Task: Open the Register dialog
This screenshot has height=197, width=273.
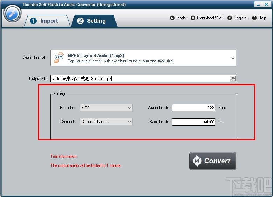Action: click(x=238, y=18)
